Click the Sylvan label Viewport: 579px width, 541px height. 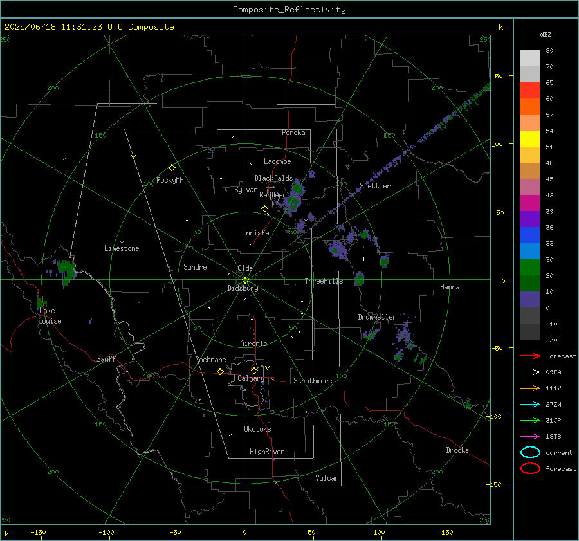(246, 190)
